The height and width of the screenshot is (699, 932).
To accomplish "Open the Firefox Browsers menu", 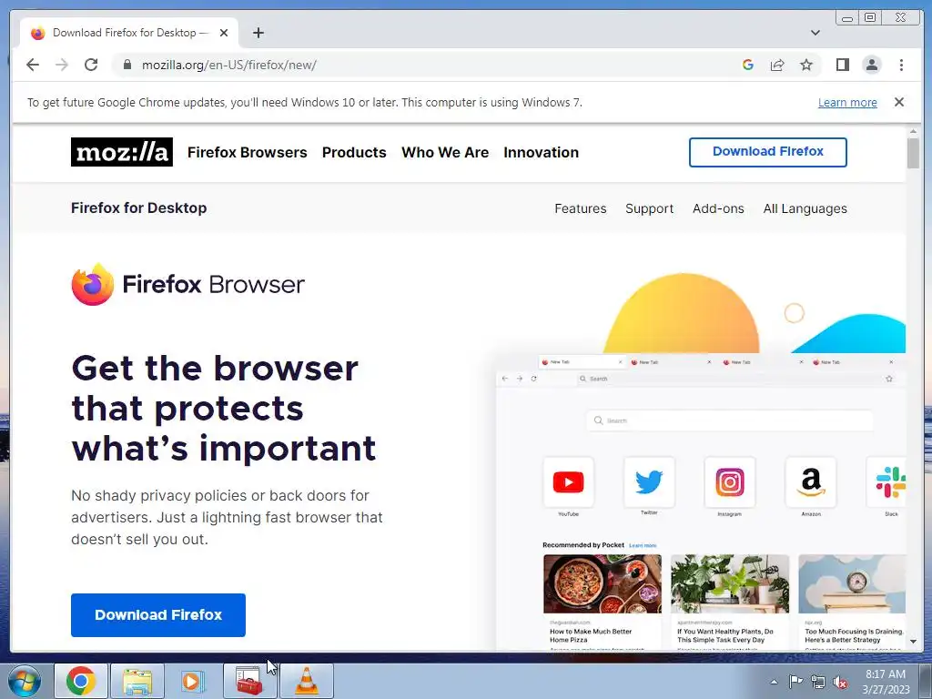I will pyautogui.click(x=248, y=152).
